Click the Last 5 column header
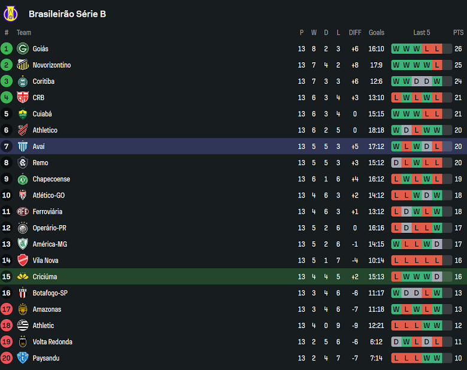 click(x=421, y=32)
